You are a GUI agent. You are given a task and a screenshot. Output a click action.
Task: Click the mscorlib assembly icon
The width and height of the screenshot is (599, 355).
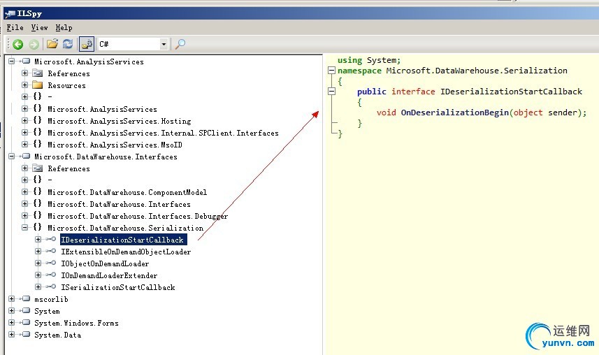[24, 299]
